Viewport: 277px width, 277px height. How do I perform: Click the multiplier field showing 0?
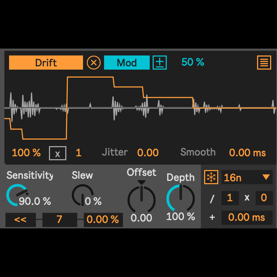coord(264,198)
